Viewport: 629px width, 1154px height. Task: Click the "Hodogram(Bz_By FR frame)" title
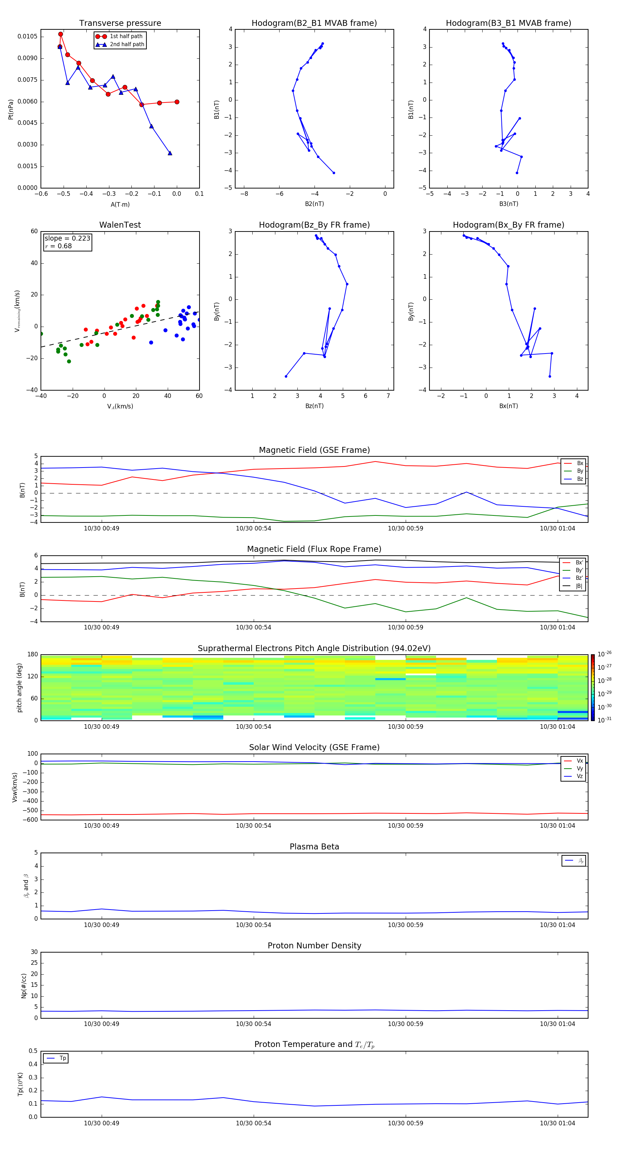tap(314, 225)
